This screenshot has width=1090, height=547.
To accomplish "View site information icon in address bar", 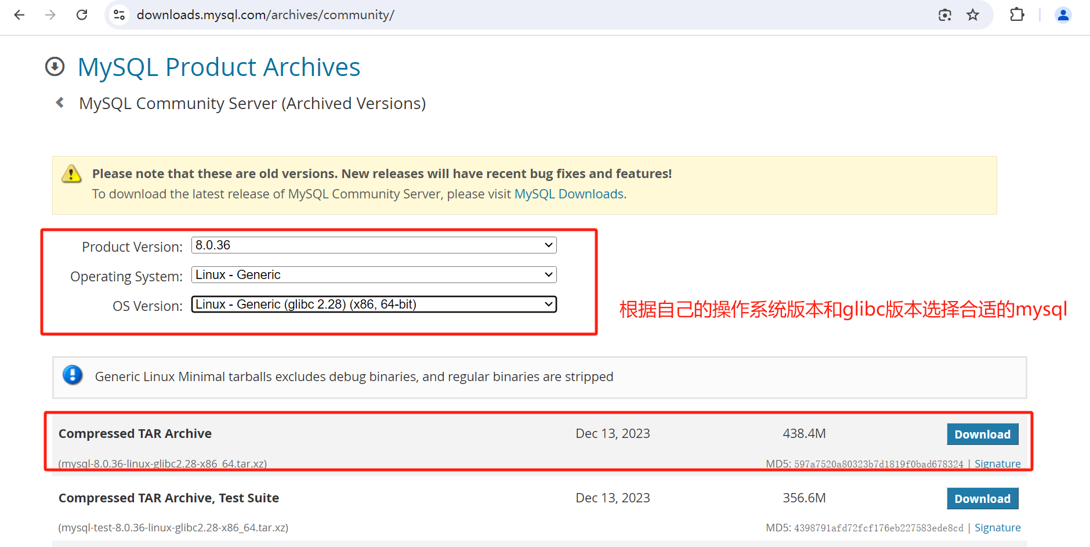I will (119, 15).
